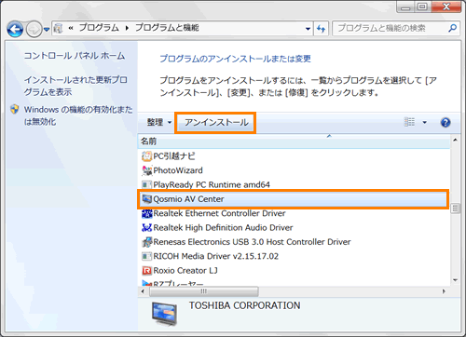Select PhotoWizard in the list
This screenshot has width=466, height=337.
click(x=178, y=170)
